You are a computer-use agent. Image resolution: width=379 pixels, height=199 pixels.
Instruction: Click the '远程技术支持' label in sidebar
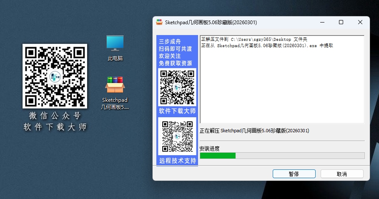click(x=178, y=161)
